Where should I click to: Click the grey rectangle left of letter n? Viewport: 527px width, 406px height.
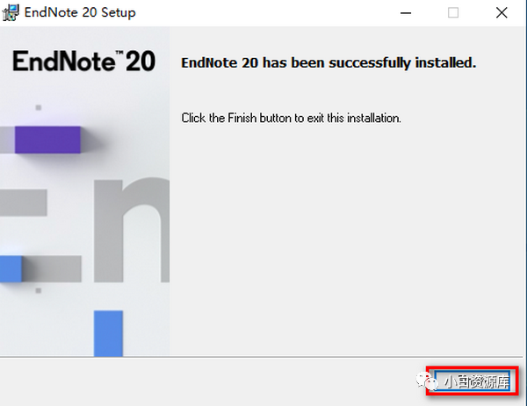(x=24, y=202)
